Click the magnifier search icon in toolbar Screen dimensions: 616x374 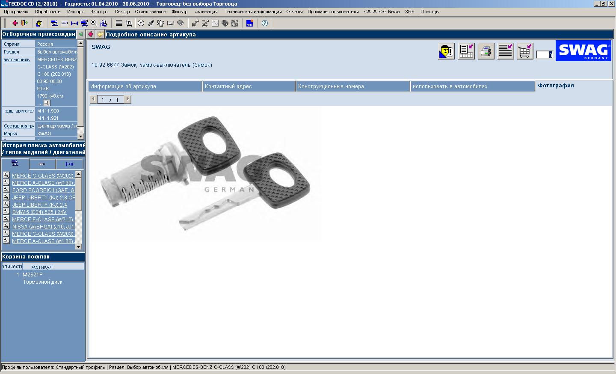(94, 23)
